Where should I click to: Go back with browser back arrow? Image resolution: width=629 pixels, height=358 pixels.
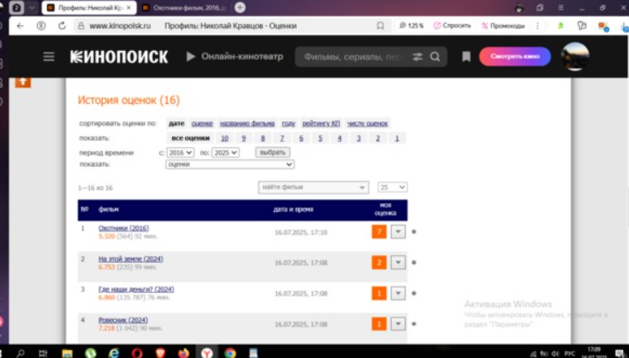[20, 26]
